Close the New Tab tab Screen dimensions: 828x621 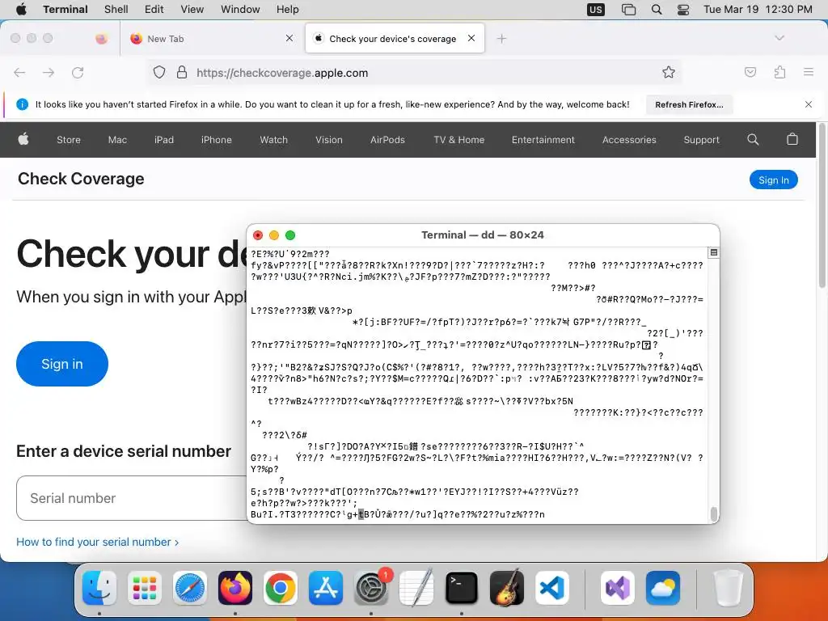pos(289,38)
